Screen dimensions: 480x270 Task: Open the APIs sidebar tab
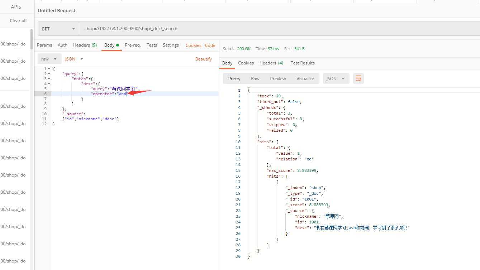(x=16, y=7)
